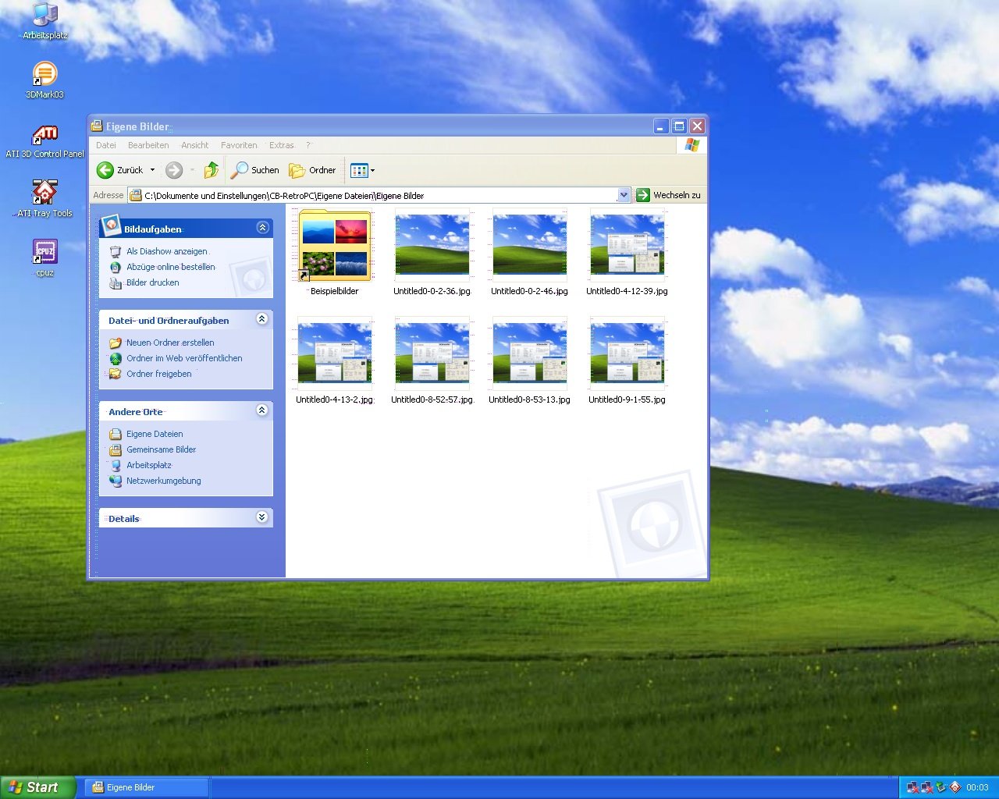This screenshot has height=799, width=999.
Task: Click Ordner freigeben link
Action: pos(159,374)
